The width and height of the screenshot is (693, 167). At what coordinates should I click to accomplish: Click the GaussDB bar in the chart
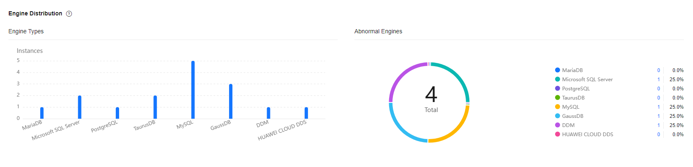pyautogui.click(x=231, y=101)
